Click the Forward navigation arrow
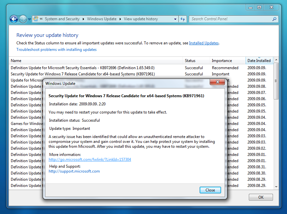The height and width of the screenshot is (214, 287). pyautogui.click(x=23, y=19)
